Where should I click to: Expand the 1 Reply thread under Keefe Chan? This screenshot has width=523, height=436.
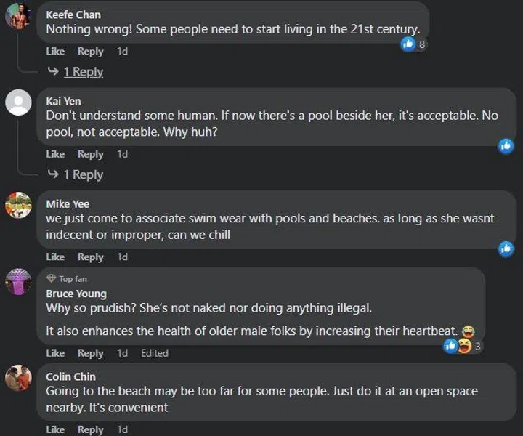click(83, 72)
